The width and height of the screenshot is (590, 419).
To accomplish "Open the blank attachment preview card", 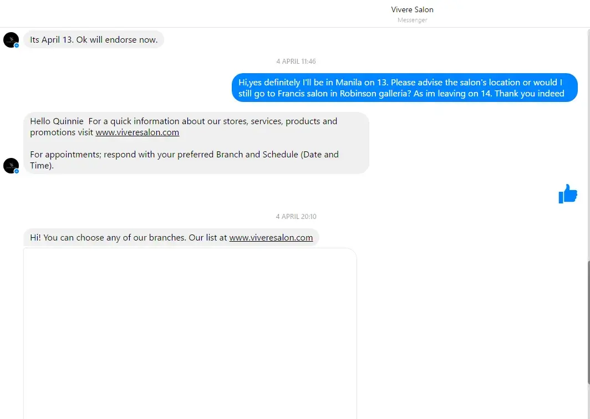I will coord(190,333).
